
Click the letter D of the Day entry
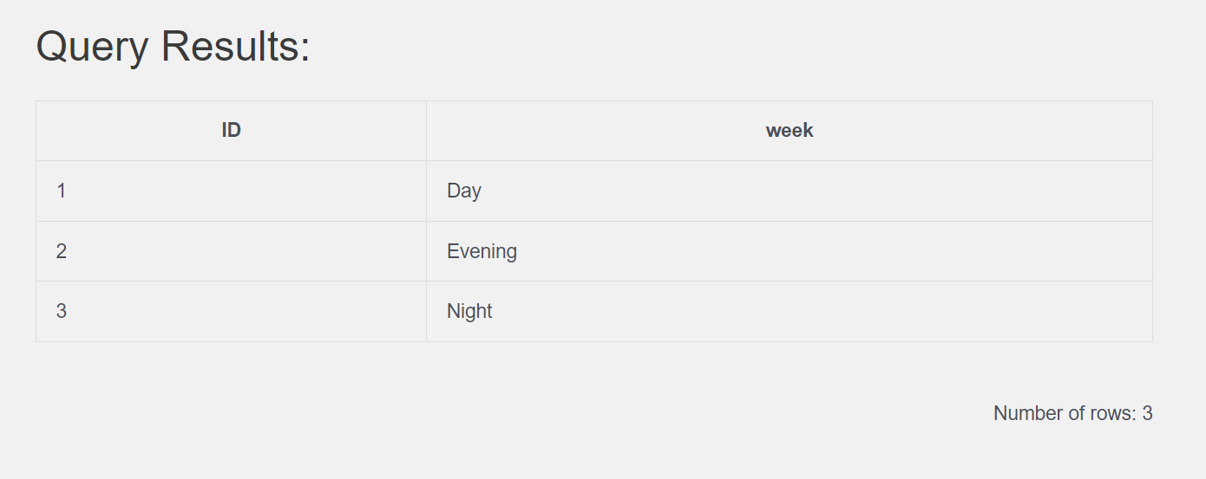click(453, 191)
